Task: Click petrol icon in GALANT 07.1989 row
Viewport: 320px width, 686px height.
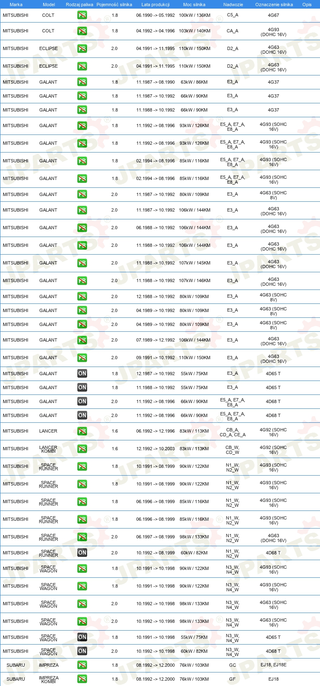Action: [x=82, y=340]
